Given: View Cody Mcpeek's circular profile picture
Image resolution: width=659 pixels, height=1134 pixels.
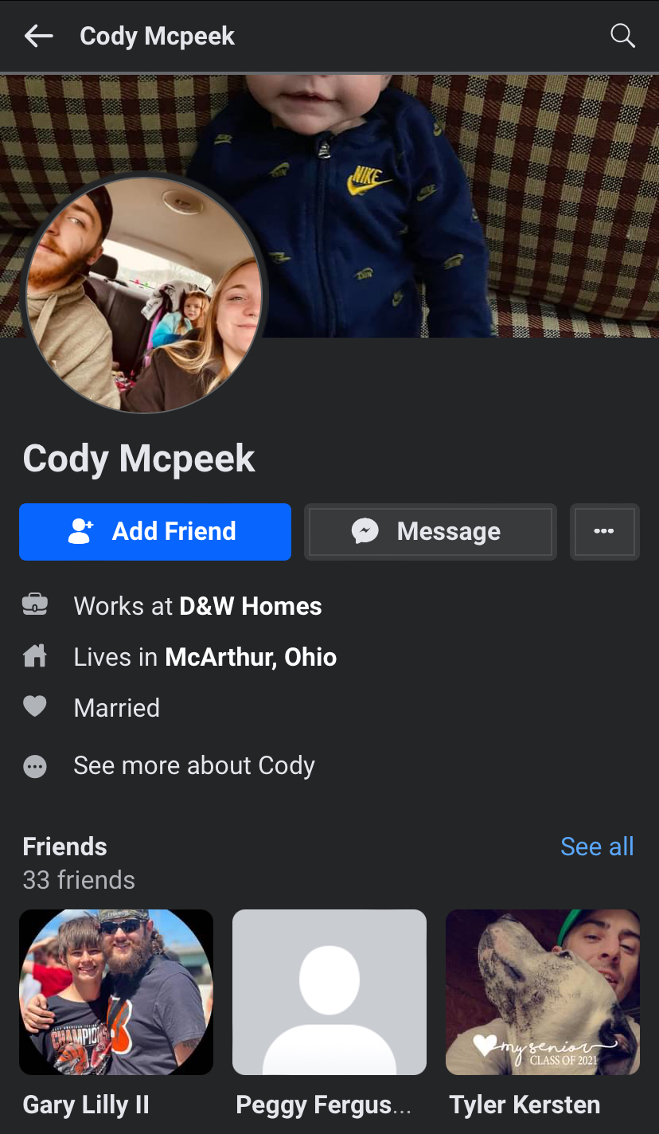Looking at the screenshot, I should pos(144,294).
